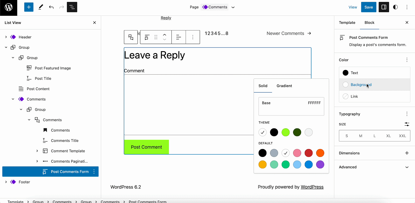This screenshot has width=415, height=203.
Task: Toggle the Settings sidebar panel icon
Action: click(x=384, y=7)
